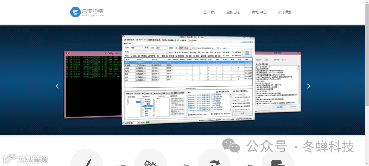Click the 目的 station field showing 兰州

[161, 48]
